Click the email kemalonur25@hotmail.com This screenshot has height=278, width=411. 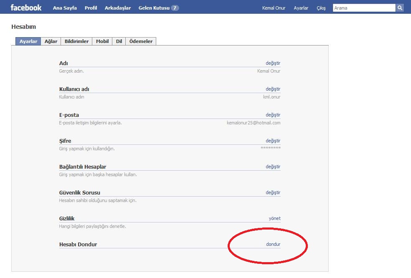(x=254, y=123)
